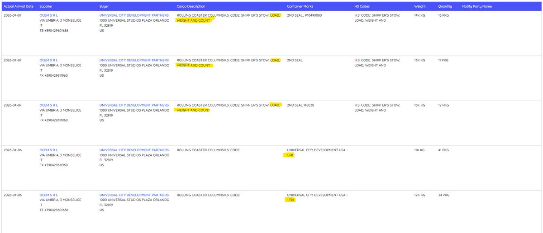Click date 2026-04-07 in the 13K KG row
The width and height of the screenshot is (543, 233).
coord(13,60)
